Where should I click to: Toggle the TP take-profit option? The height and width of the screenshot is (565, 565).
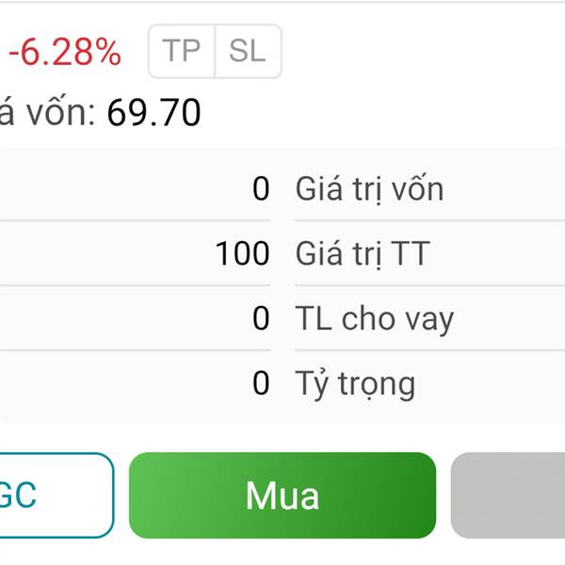pyautogui.click(x=182, y=51)
